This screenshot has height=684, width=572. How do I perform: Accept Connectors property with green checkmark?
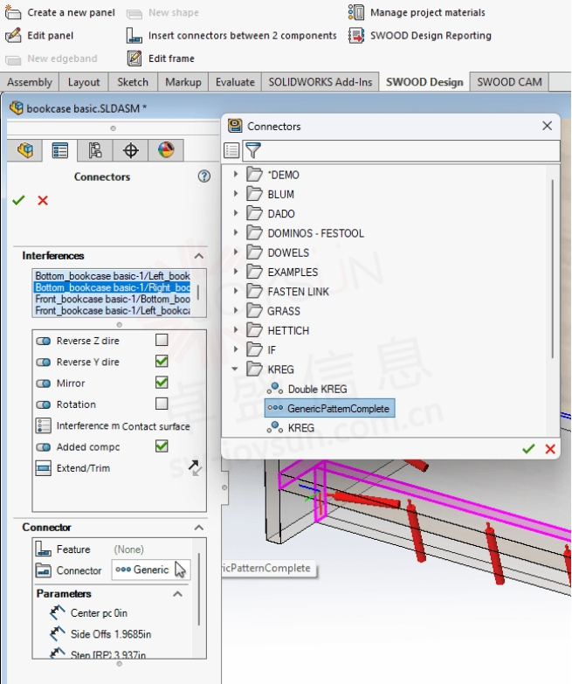point(18,200)
